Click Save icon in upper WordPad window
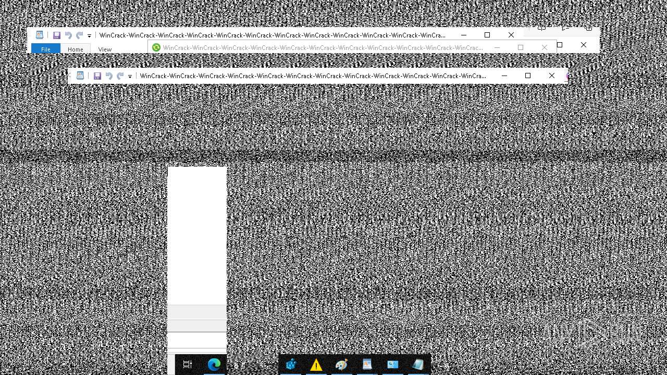667x375 pixels. pos(57,35)
